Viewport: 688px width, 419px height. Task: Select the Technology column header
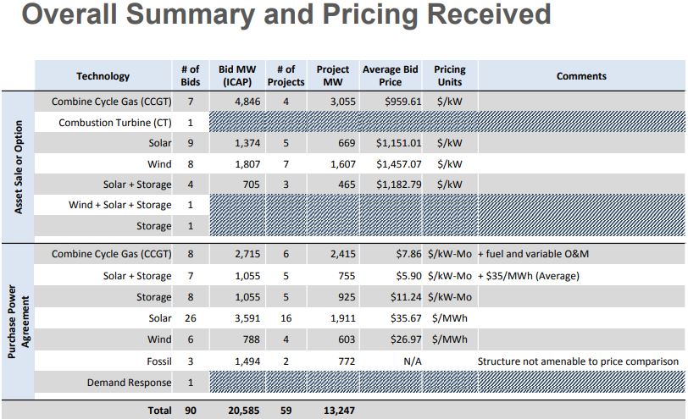click(103, 76)
